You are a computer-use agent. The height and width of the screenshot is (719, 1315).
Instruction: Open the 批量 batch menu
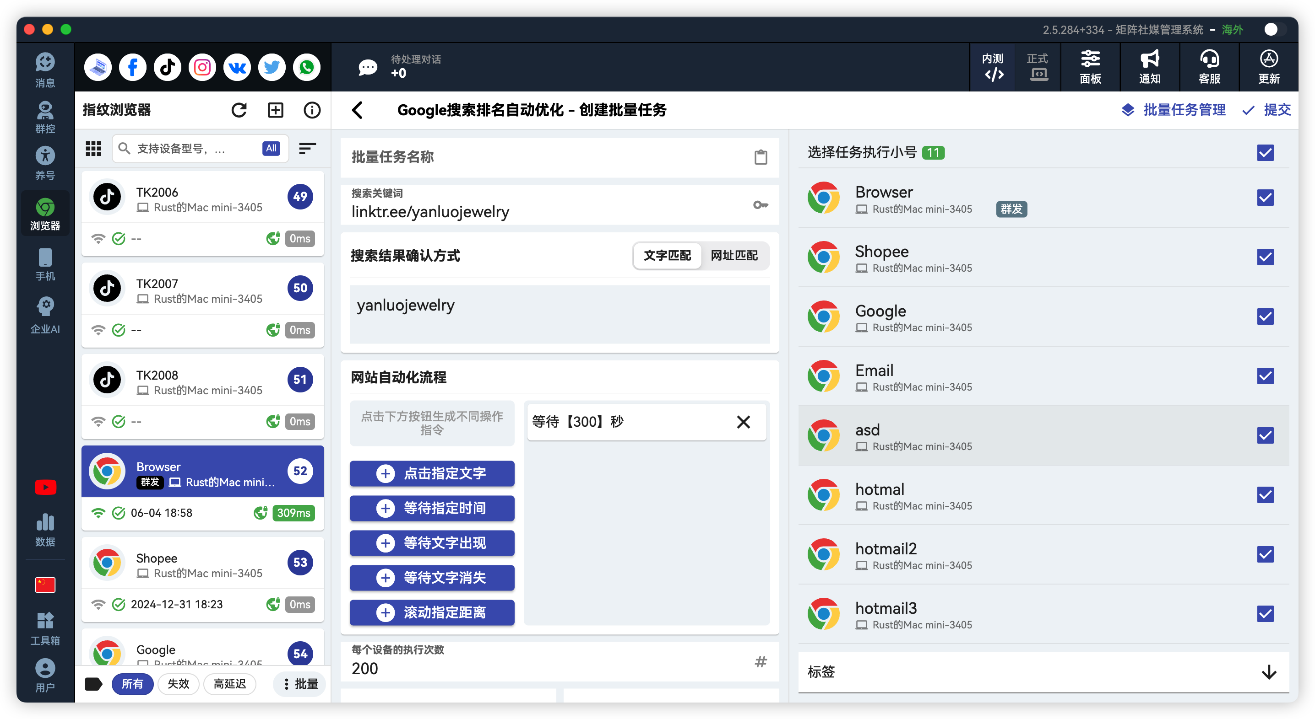pyautogui.click(x=300, y=684)
